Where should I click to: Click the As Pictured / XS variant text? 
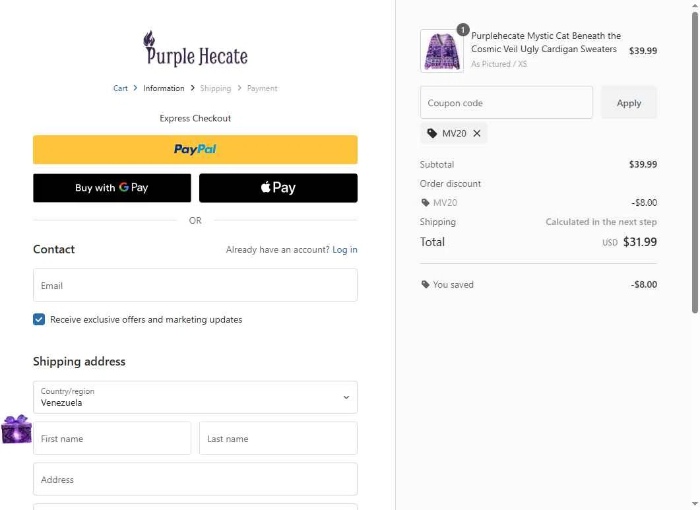499,64
